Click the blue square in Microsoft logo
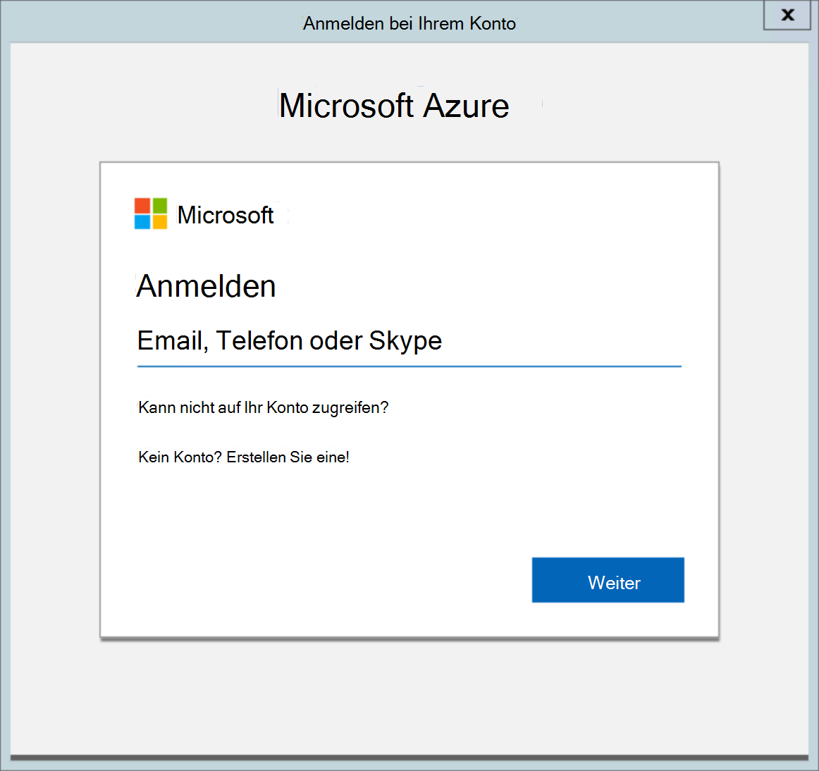Viewport: 819px width, 771px height. [x=142, y=222]
